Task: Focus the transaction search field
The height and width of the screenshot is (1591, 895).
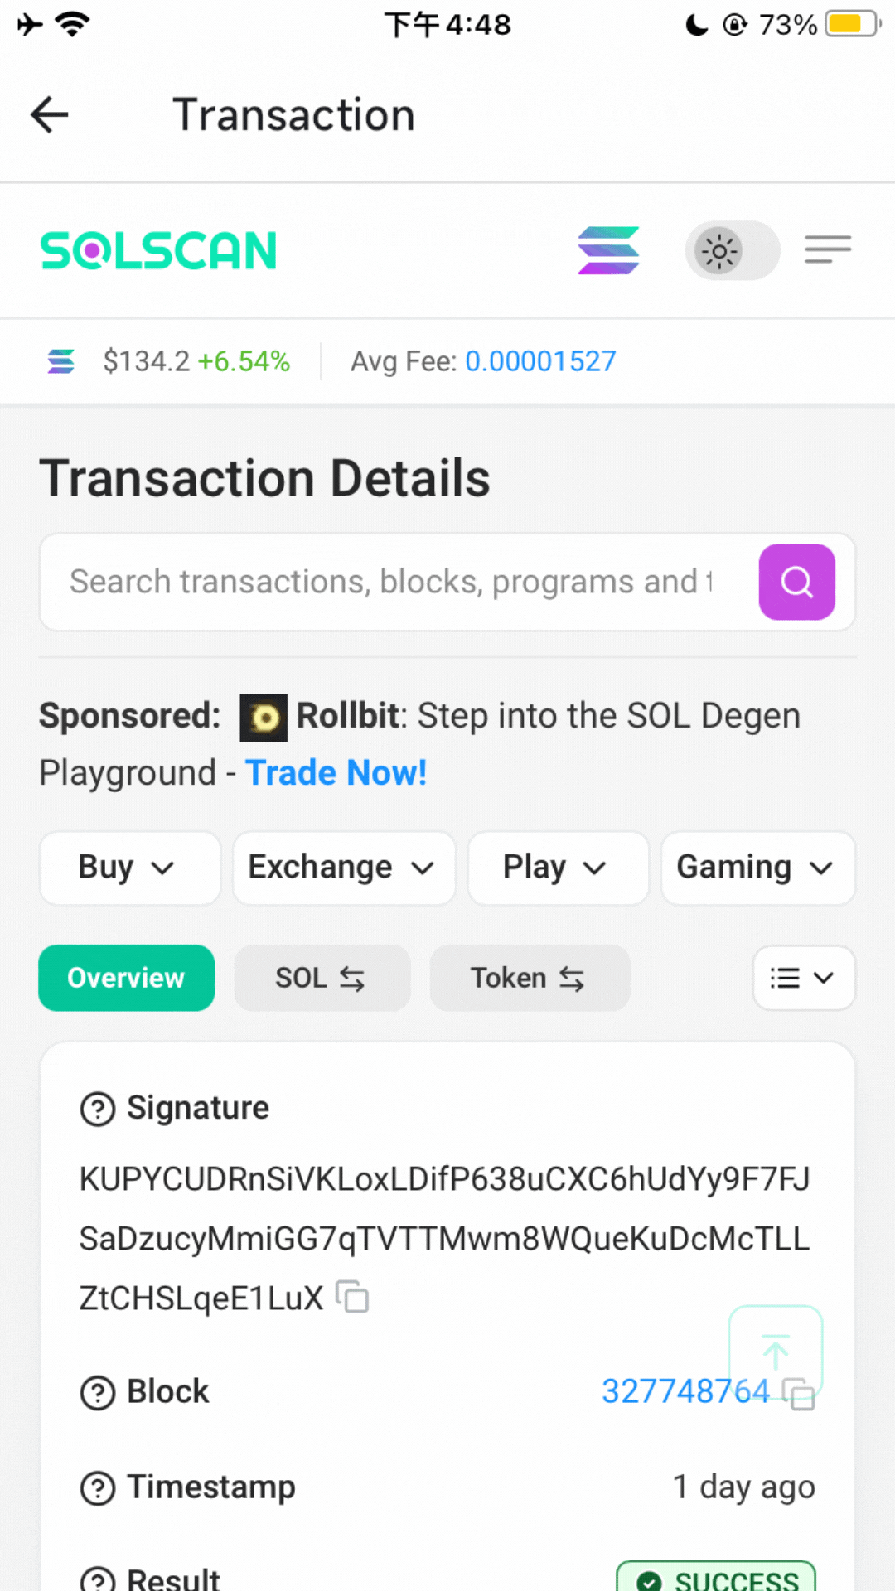Action: click(x=389, y=582)
